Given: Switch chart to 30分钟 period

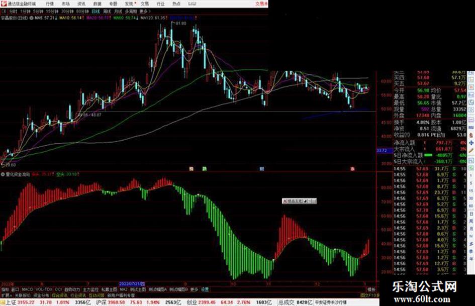Looking at the screenshot, I should tap(67, 12).
